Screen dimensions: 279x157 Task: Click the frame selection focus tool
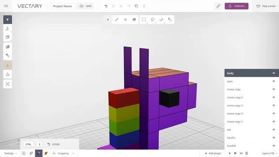coord(7,84)
